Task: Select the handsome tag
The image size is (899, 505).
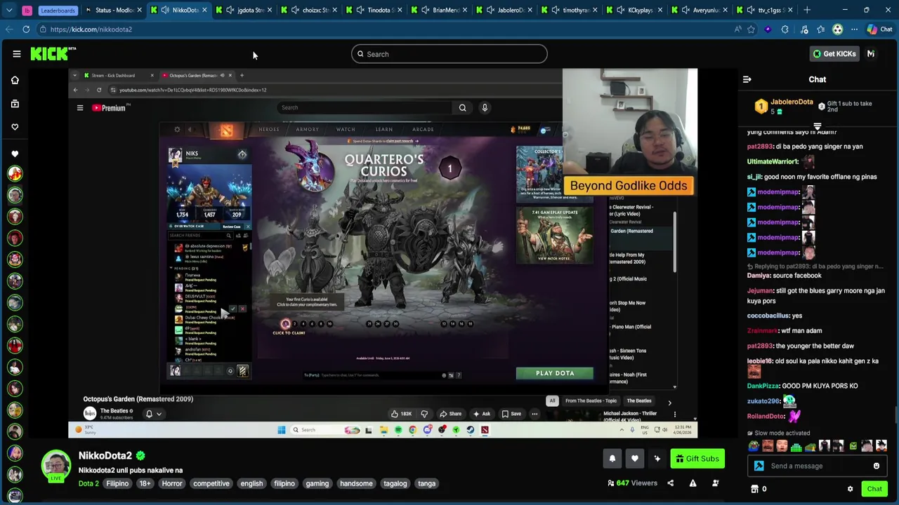Action: (x=356, y=483)
